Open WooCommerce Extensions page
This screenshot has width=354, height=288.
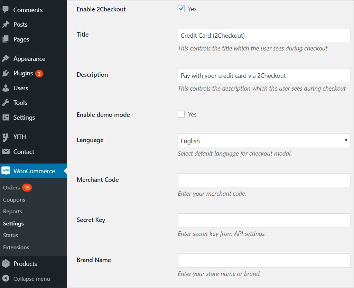(x=16, y=247)
